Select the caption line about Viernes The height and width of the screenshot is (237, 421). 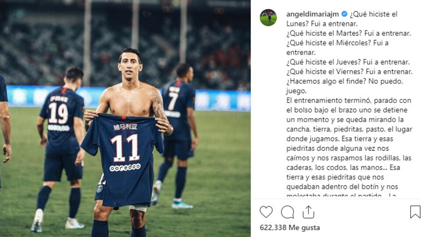350,72
